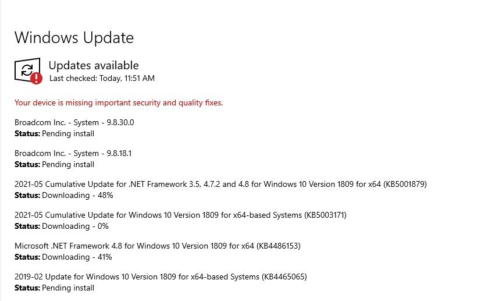Click the red missing security fixes warning
This screenshot has height=301, width=481.
tap(119, 103)
